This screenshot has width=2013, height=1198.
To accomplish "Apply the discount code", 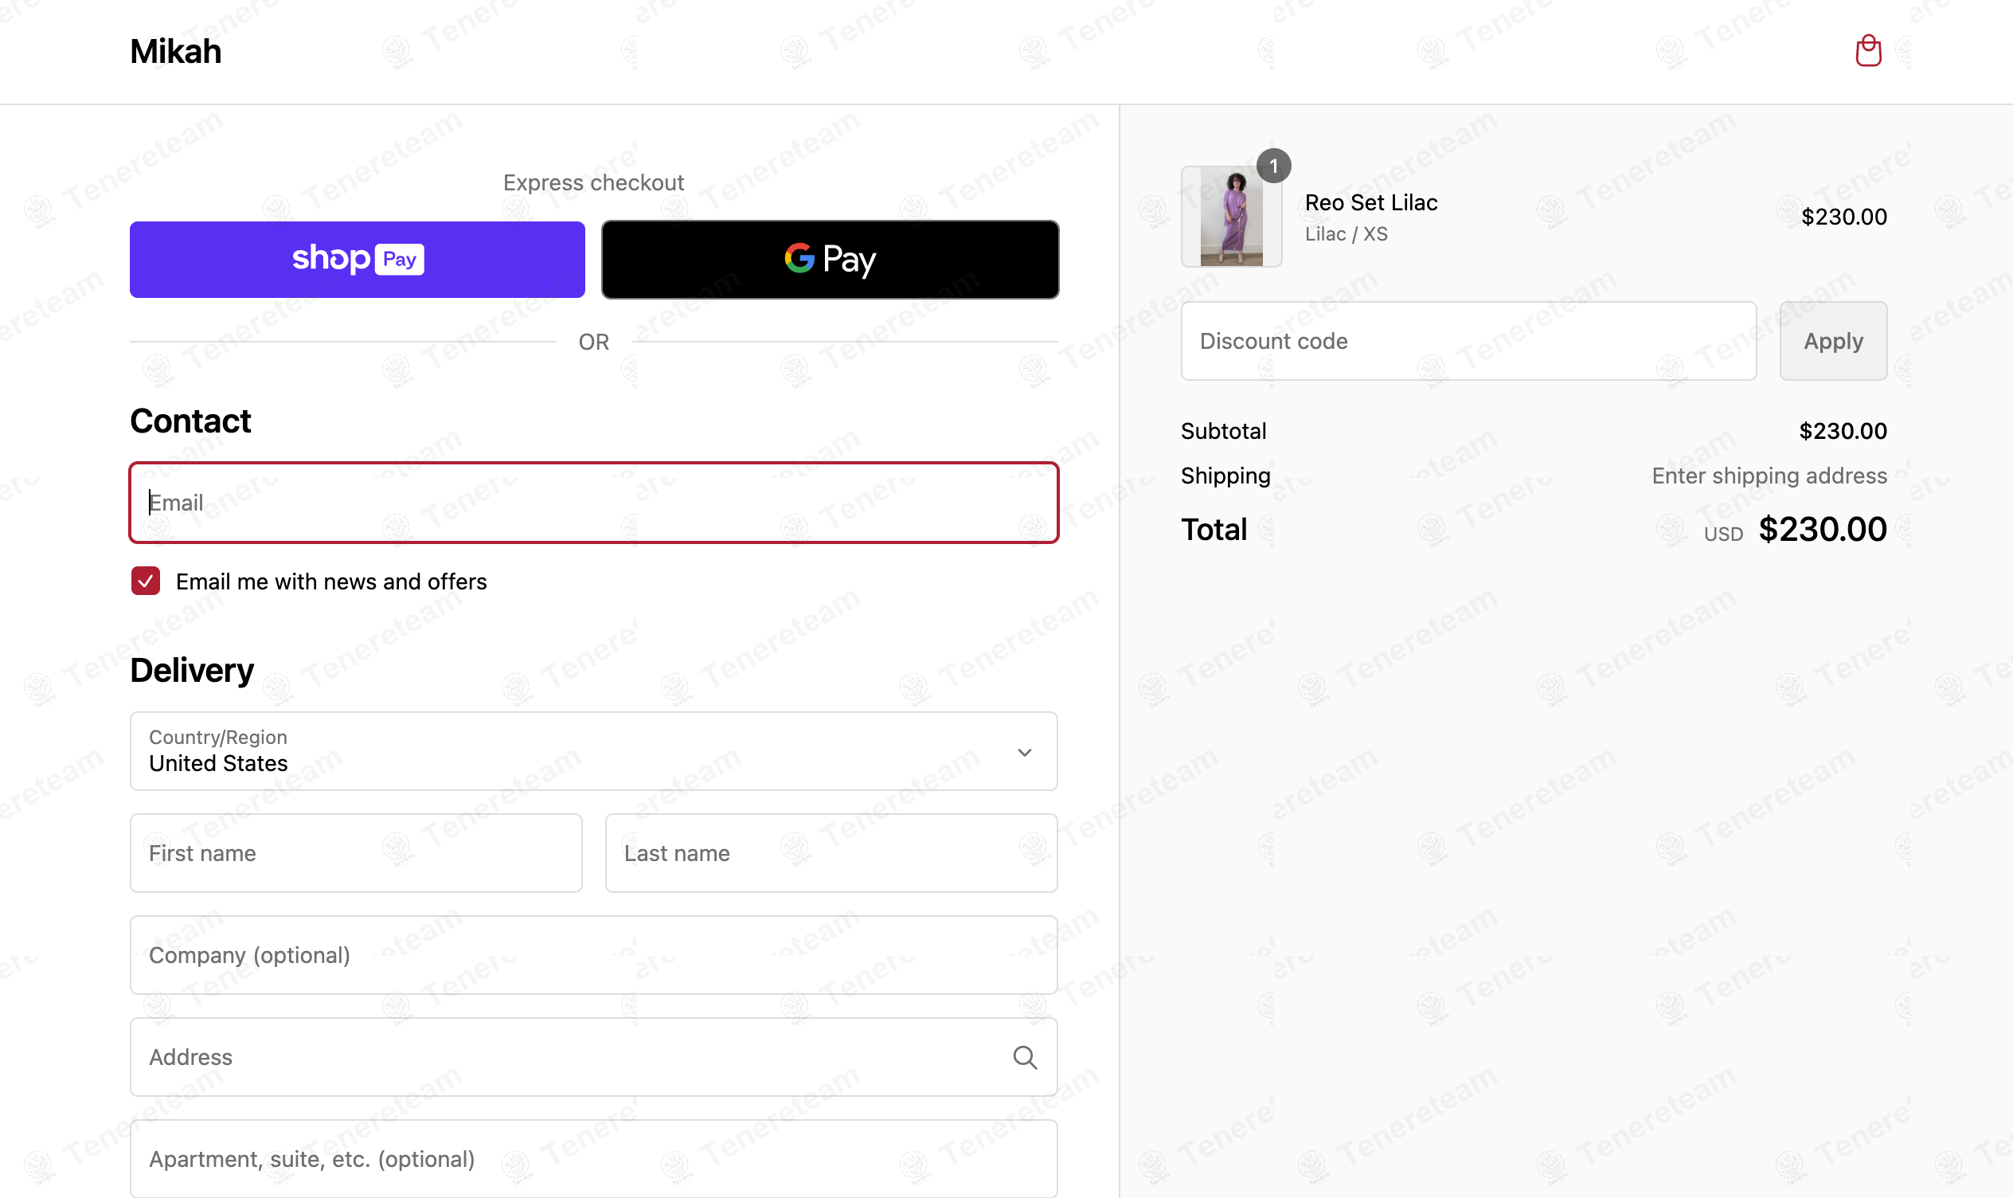I will (x=1833, y=341).
